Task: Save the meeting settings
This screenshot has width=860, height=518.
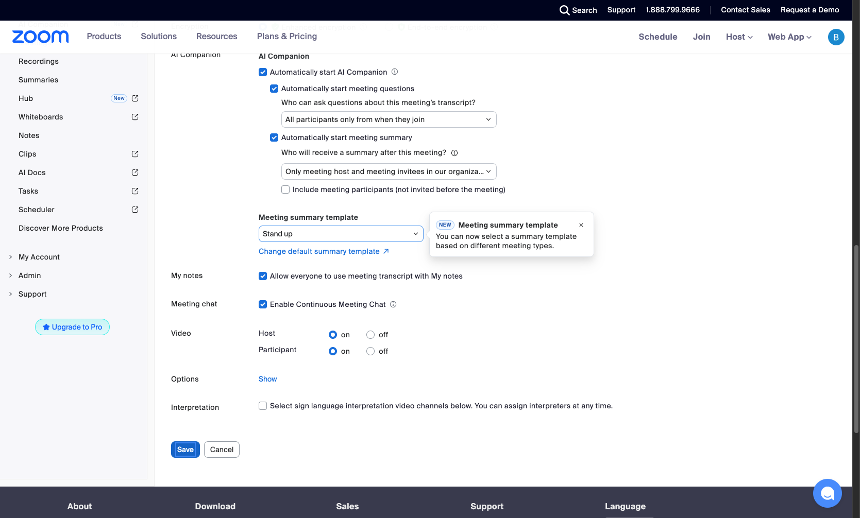Action: click(x=186, y=450)
